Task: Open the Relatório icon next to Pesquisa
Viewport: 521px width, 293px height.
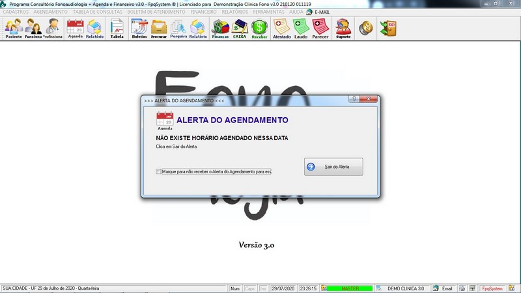Action: tap(198, 29)
